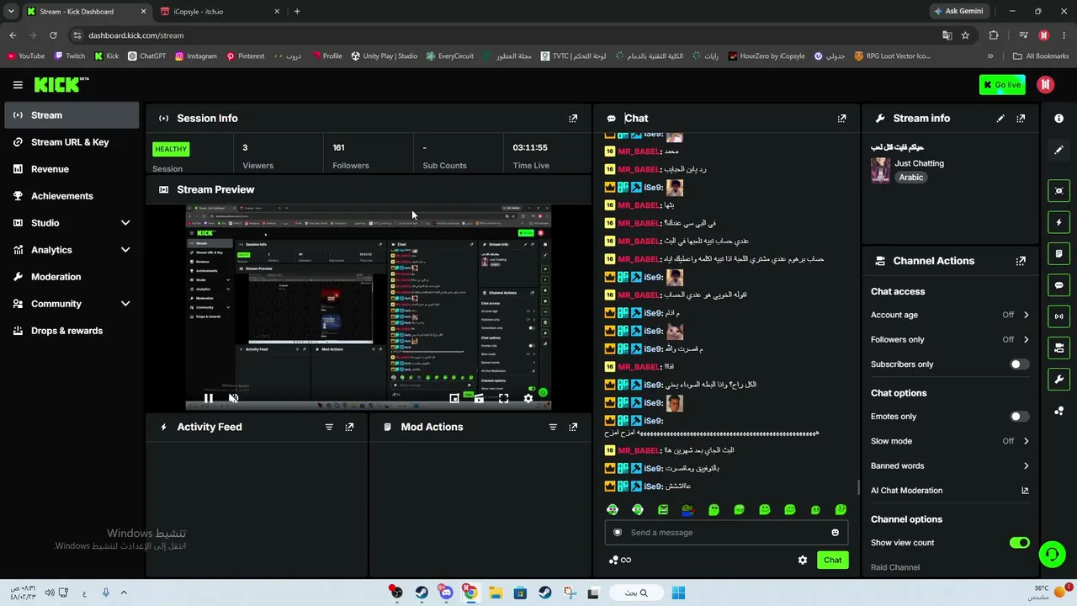Open the green headset support button

pos(1052,554)
